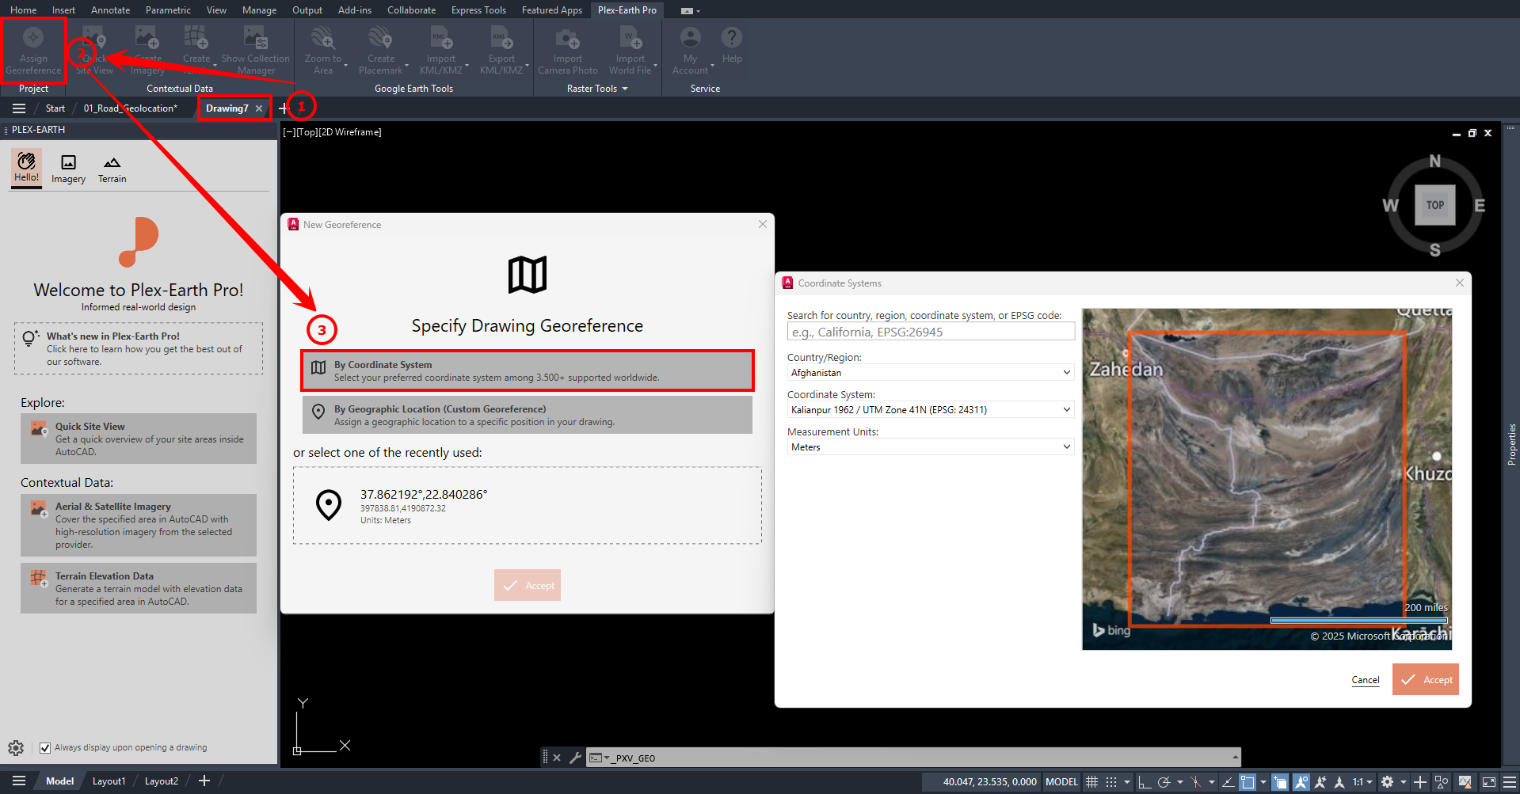Open Terrain section in Plex-Earth palette
Screen dimensions: 1520x794
coord(112,169)
